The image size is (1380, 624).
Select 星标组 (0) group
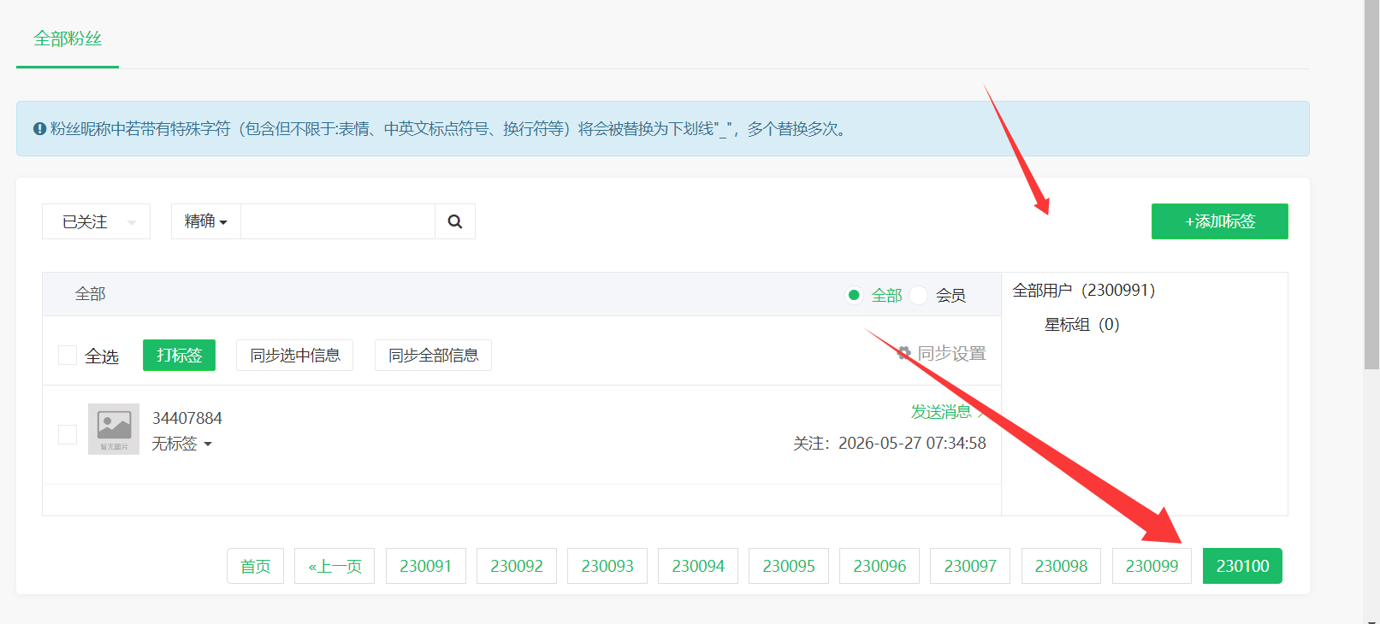pyautogui.click(x=1082, y=325)
